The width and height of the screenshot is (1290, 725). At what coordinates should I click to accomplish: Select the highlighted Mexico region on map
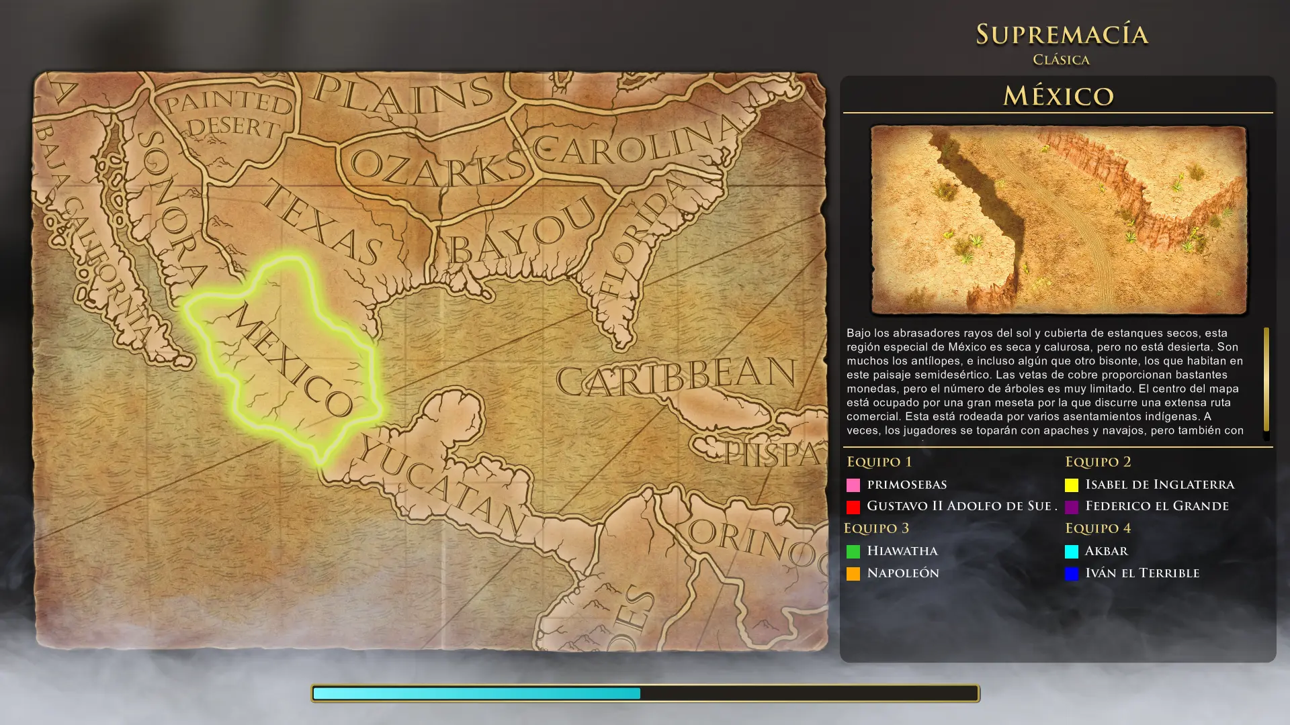(x=286, y=359)
